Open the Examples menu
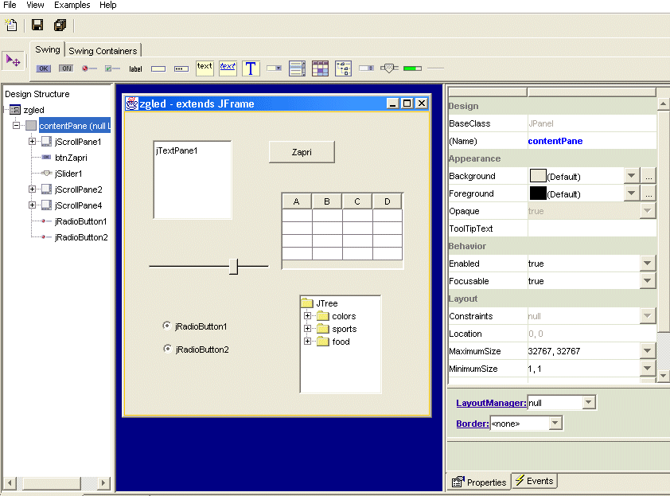The width and height of the screenshot is (670, 496). point(72,5)
